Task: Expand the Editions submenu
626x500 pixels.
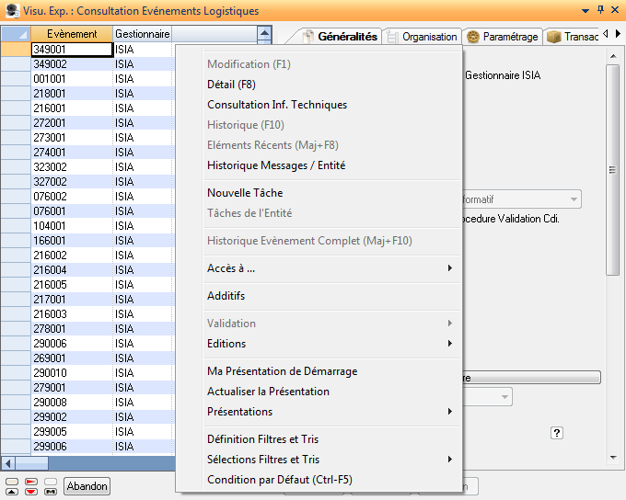Action: [x=449, y=344]
